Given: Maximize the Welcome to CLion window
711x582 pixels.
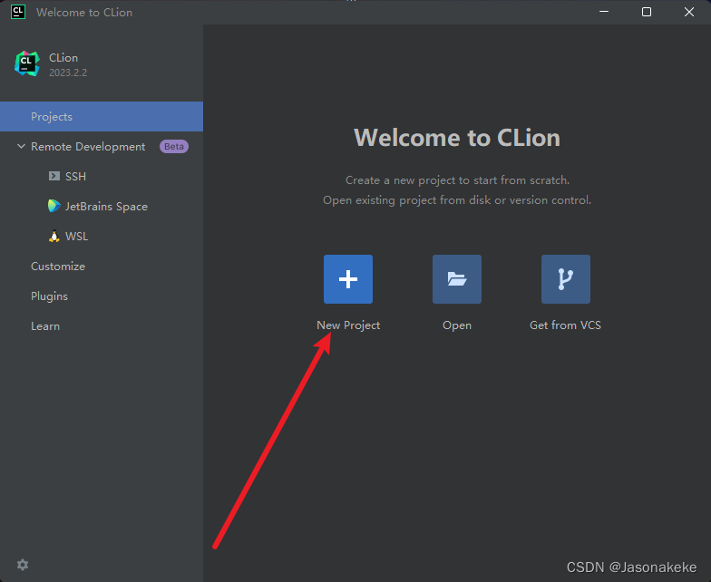Looking at the screenshot, I should click(647, 12).
